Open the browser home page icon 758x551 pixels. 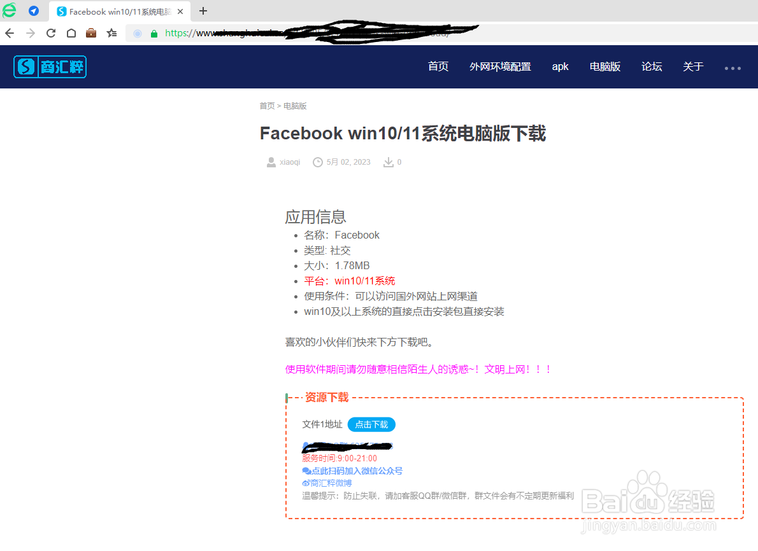point(71,34)
